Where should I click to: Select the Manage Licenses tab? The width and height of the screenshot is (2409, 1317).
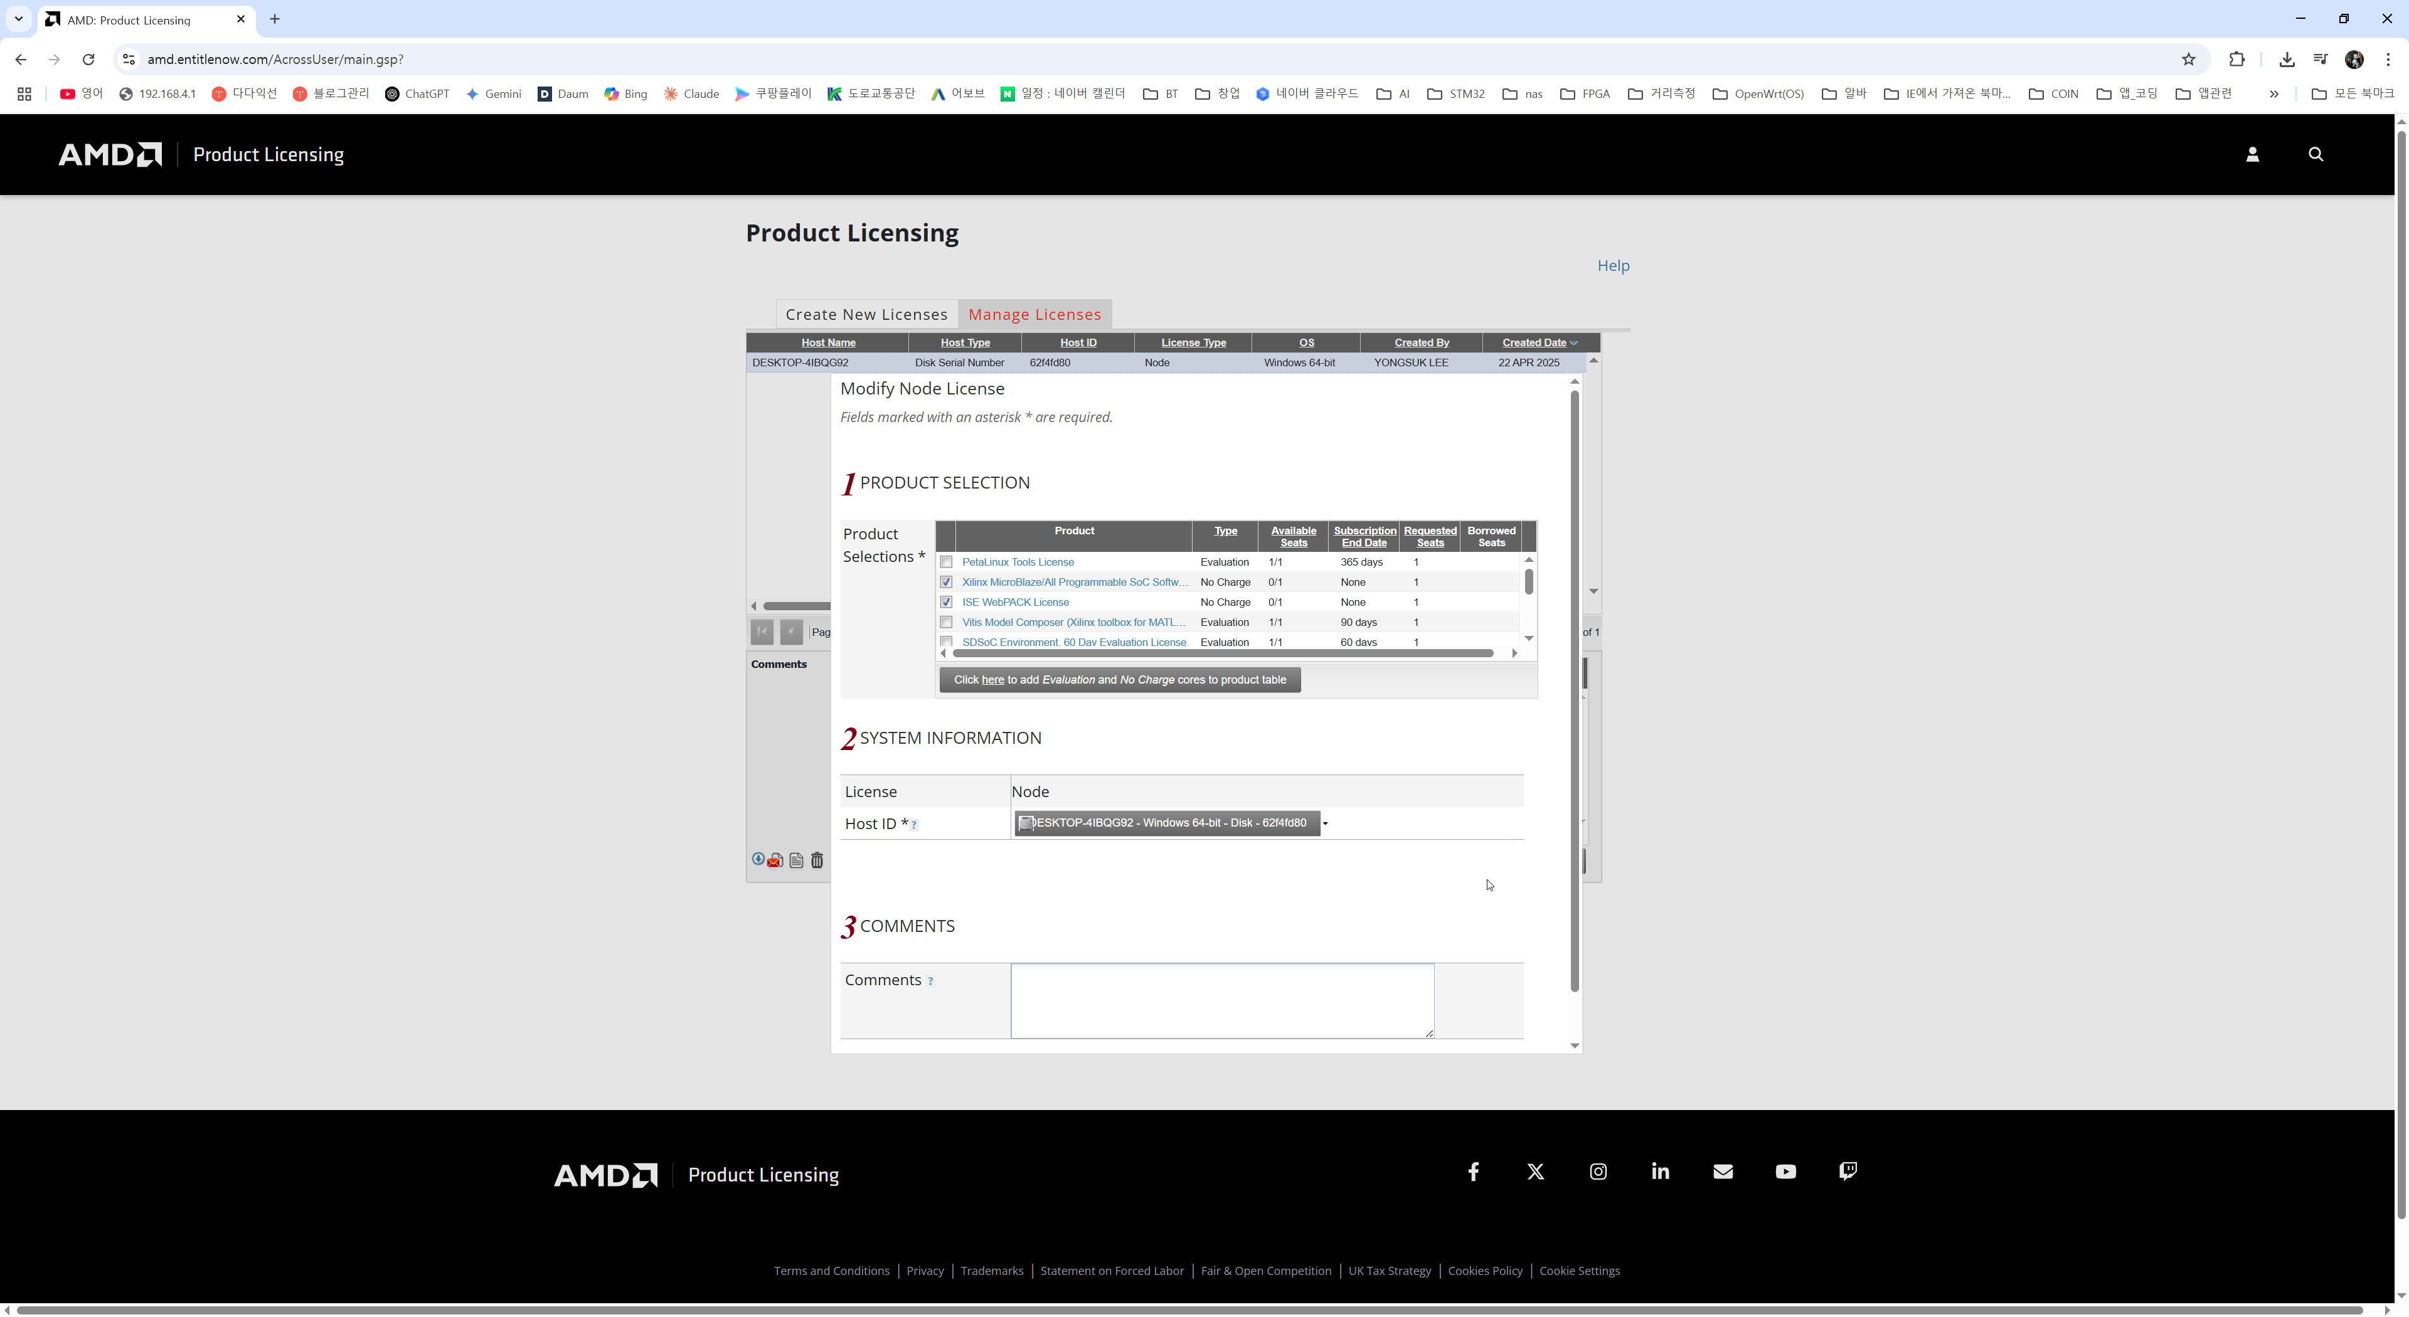[x=1035, y=315]
